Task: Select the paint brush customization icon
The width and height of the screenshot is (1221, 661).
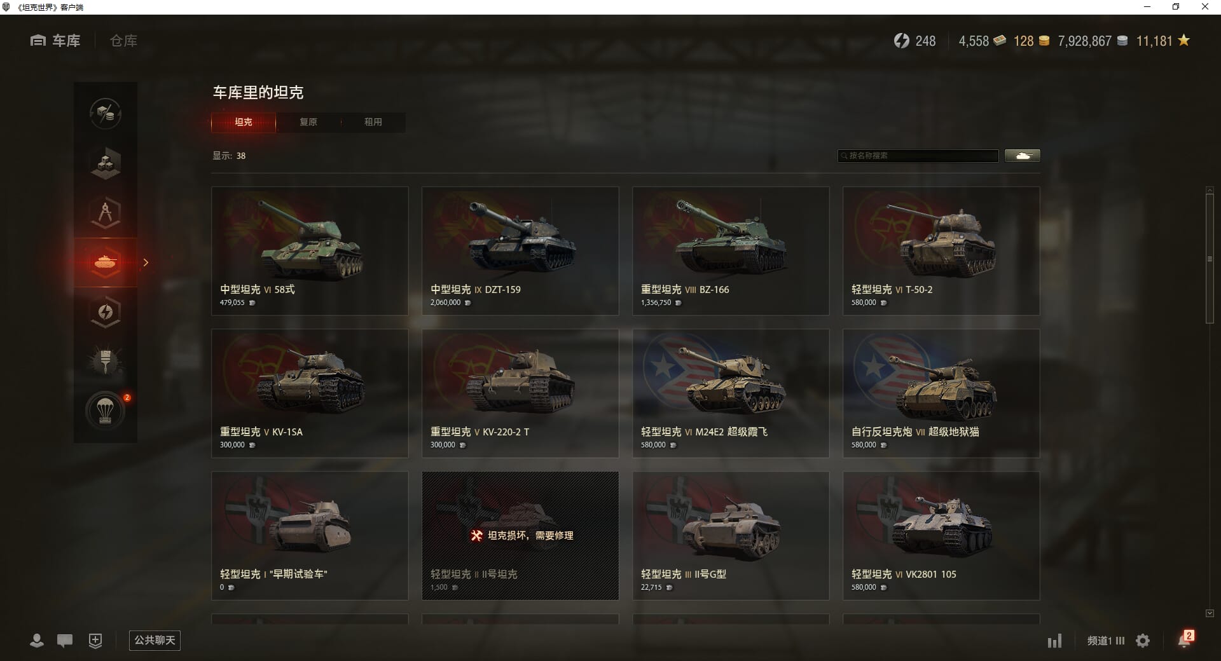Action: tap(106, 362)
